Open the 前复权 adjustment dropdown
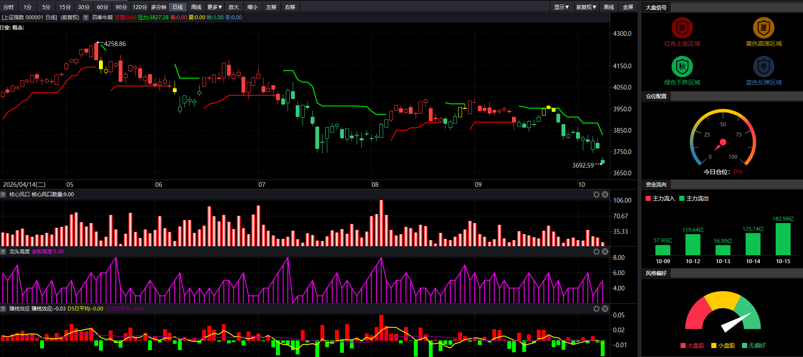Screen dimensions: 803x357 coord(586,7)
